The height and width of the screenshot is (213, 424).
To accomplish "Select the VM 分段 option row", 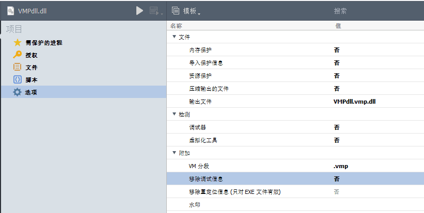I will point(295,166).
